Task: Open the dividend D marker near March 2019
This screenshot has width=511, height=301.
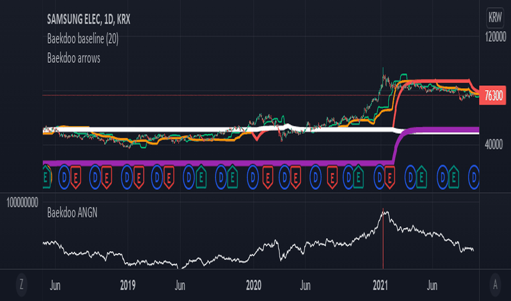Action: (157, 177)
